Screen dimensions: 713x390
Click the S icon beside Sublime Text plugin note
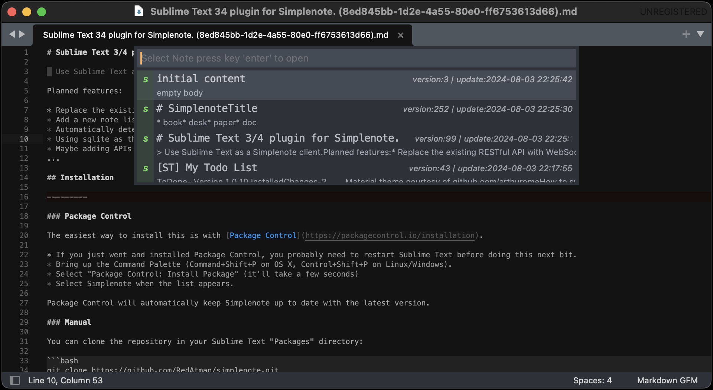[146, 139]
